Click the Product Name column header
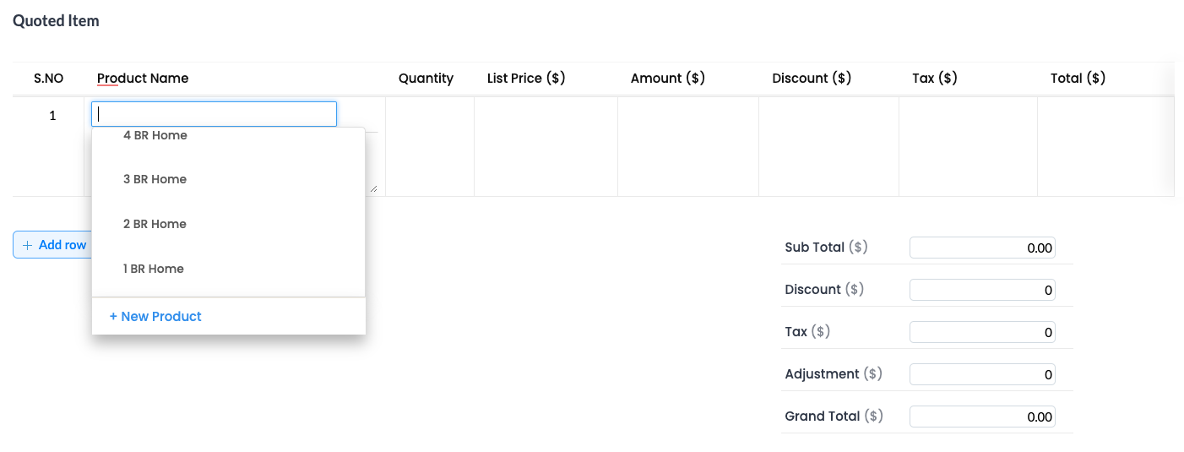Image resolution: width=1184 pixels, height=452 pixels. pyautogui.click(x=143, y=79)
